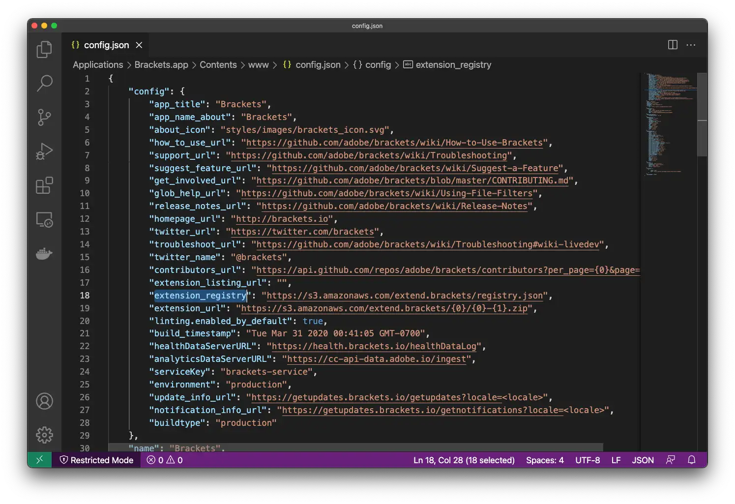Click the Suggest-a-Feature URL
Screen dimensions: 735x504
(415, 168)
